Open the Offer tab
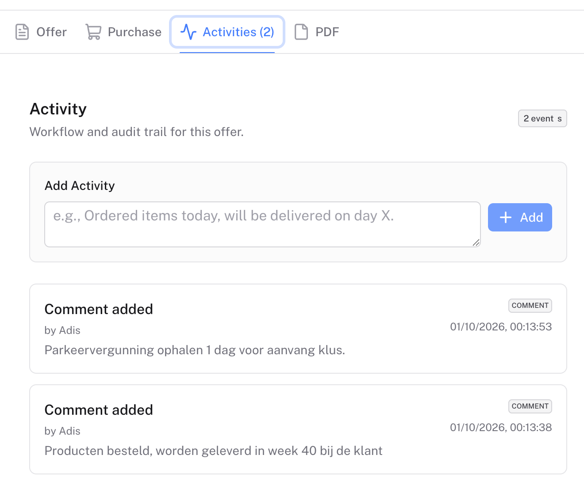The width and height of the screenshot is (584, 485). (x=41, y=32)
